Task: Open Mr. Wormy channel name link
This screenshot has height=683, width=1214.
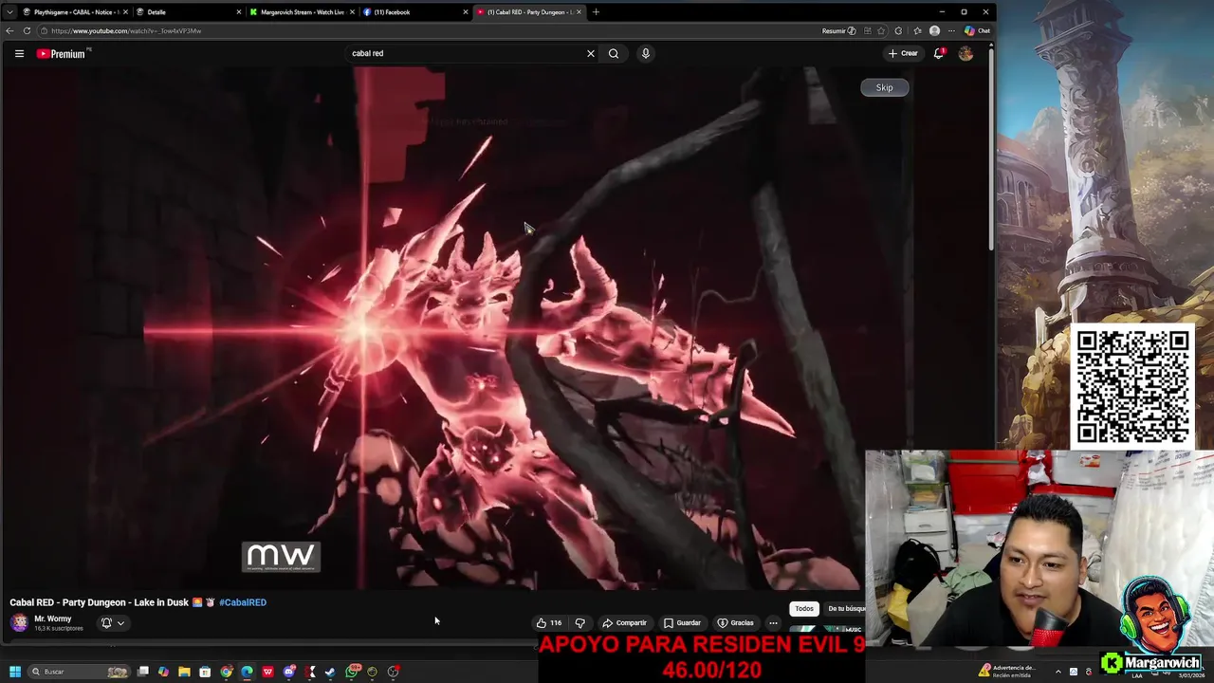Action: (x=53, y=618)
